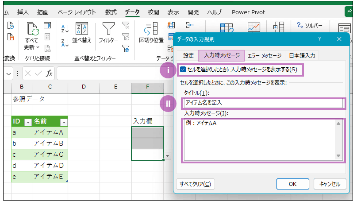Screen dimensions: 353x201
Task: Click the 入力時メッセージ text area
Action: point(259,140)
